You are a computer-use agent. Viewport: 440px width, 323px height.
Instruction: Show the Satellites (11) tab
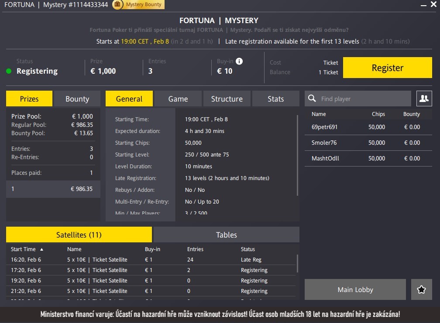pyautogui.click(x=79, y=235)
